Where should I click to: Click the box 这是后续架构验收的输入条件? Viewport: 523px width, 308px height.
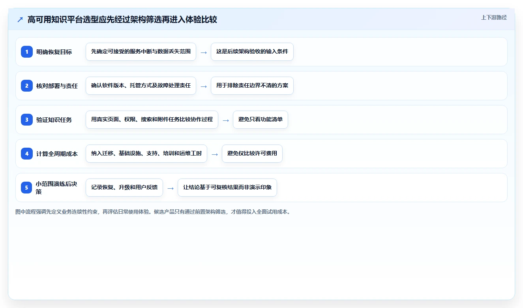point(252,52)
